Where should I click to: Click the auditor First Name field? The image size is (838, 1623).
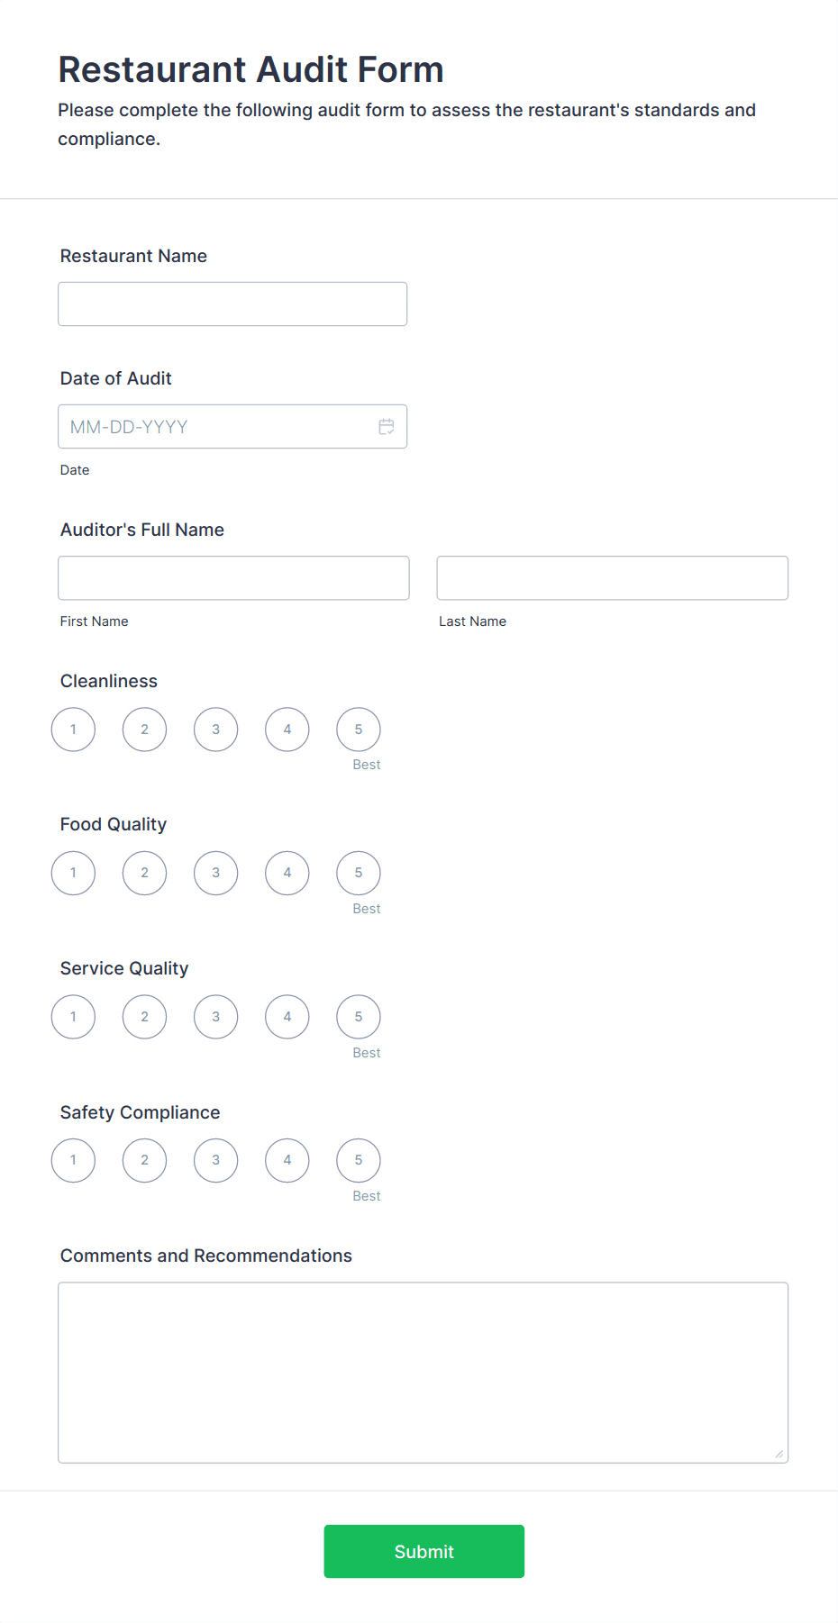coord(233,578)
